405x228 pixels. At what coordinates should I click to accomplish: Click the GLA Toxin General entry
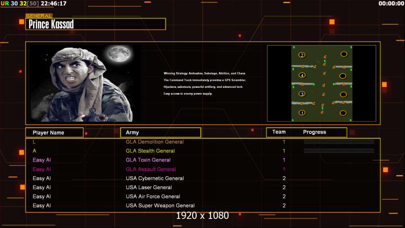click(x=148, y=160)
